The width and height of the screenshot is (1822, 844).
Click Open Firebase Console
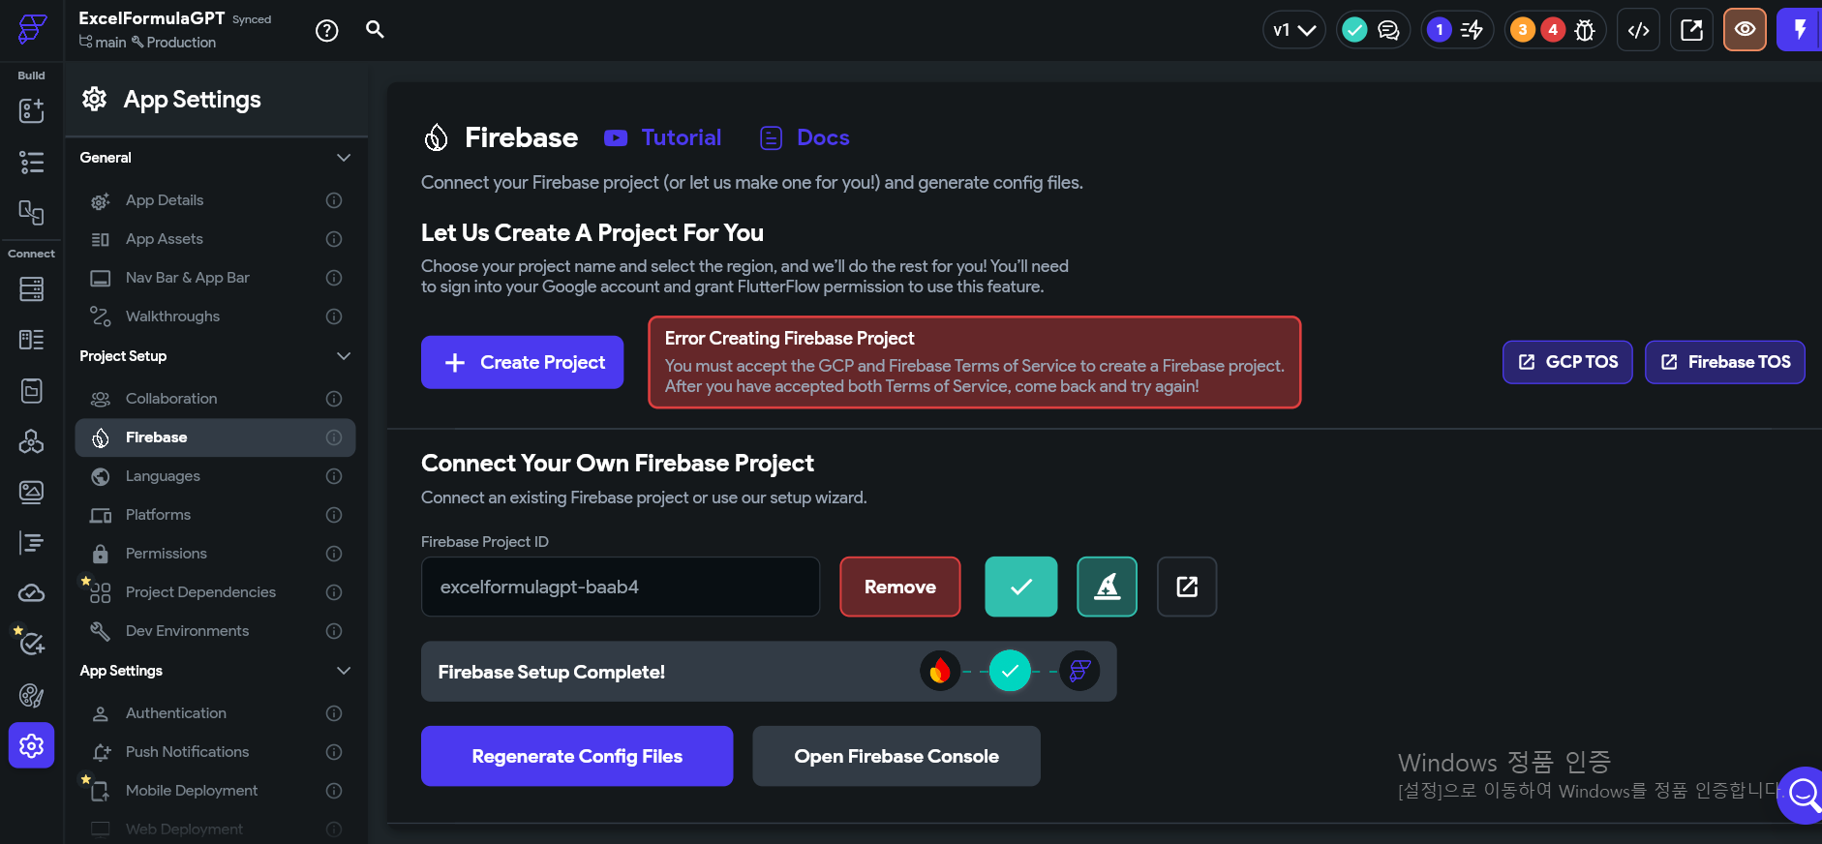click(896, 756)
